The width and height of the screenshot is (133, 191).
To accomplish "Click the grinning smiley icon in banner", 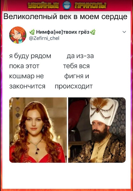I will 67,5.
